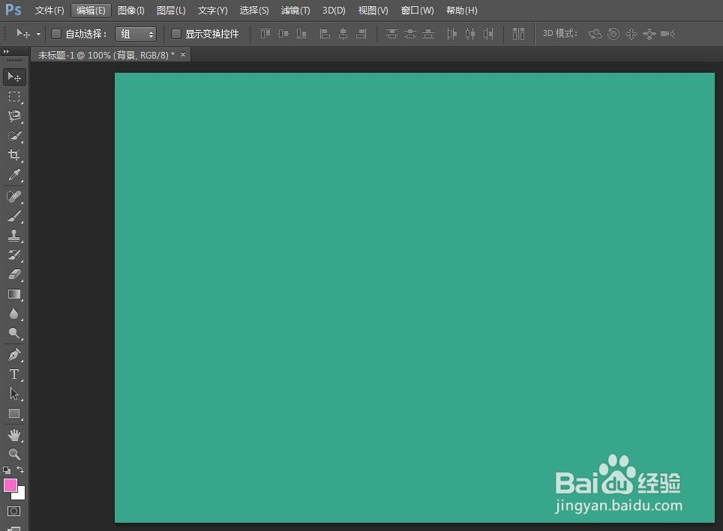Image resolution: width=723 pixels, height=531 pixels.
Task: Align vertical centers of layers
Action: (x=283, y=34)
